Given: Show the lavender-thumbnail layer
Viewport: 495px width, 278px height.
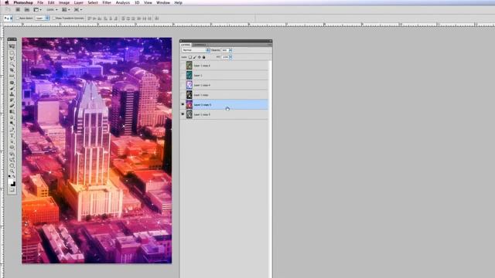Looking at the screenshot, I should (x=183, y=85).
